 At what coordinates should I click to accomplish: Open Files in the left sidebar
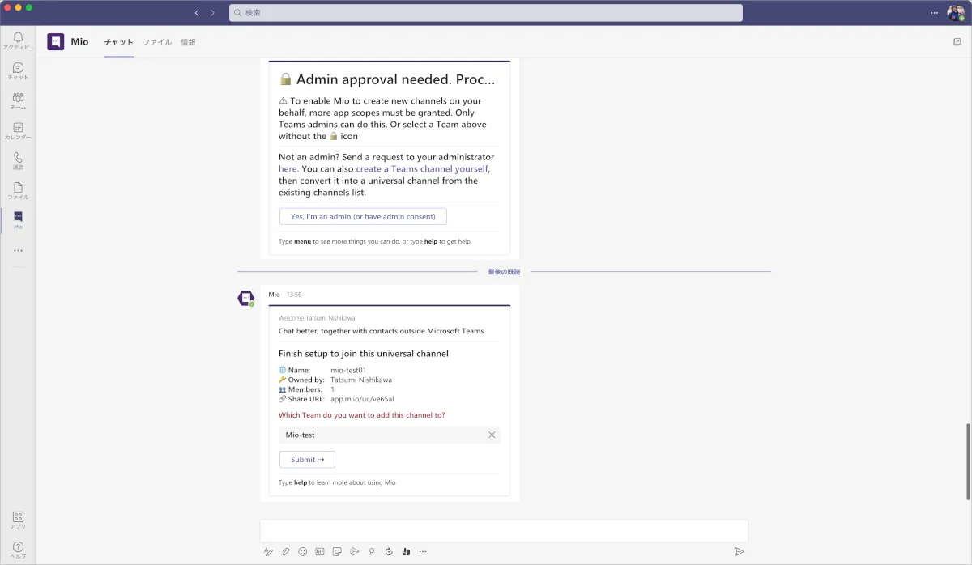click(18, 191)
